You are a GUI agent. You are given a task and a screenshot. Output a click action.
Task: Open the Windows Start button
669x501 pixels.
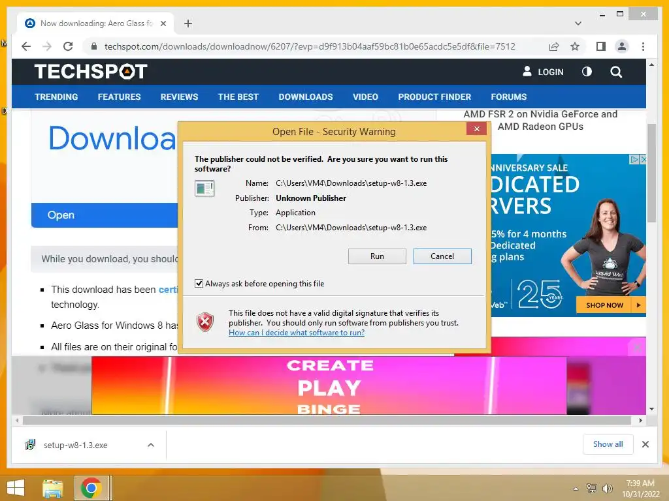(16, 488)
